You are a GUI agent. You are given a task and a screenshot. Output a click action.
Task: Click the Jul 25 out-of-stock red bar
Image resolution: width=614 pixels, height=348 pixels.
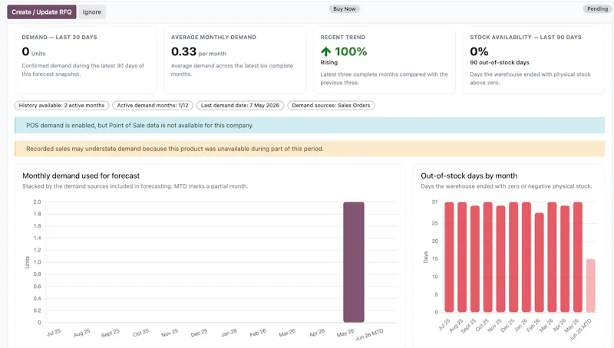(x=449, y=257)
